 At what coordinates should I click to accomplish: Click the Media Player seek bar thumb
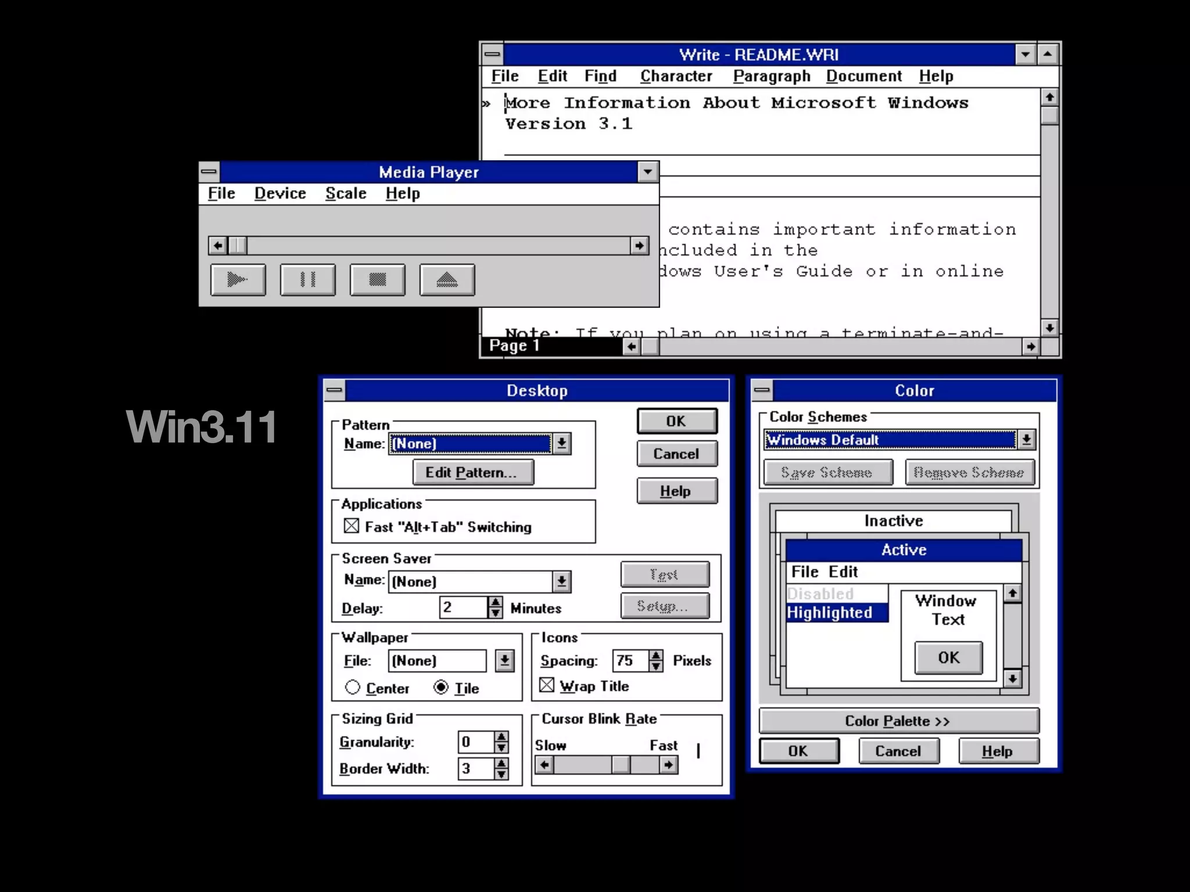pyautogui.click(x=237, y=246)
